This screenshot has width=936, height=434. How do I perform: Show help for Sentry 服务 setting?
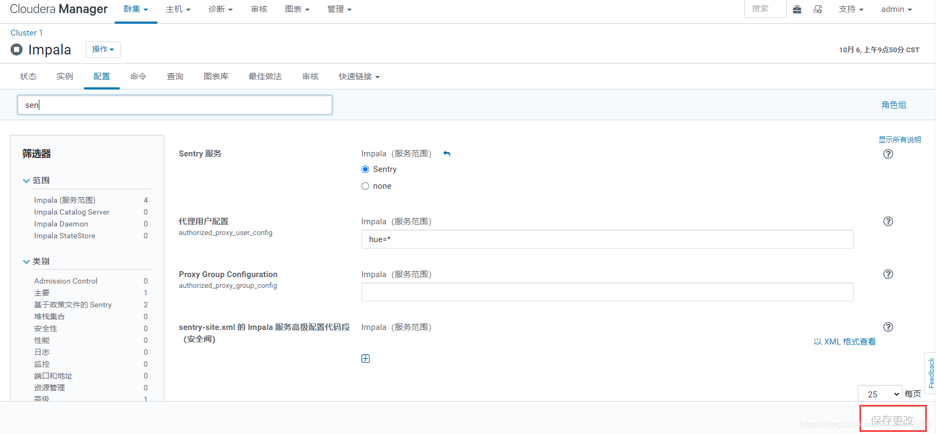pyautogui.click(x=888, y=154)
